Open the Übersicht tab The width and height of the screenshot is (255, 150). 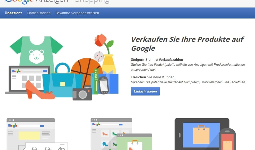[x=13, y=13]
